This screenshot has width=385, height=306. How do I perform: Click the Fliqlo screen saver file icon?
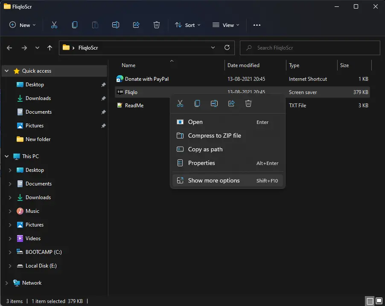click(120, 92)
